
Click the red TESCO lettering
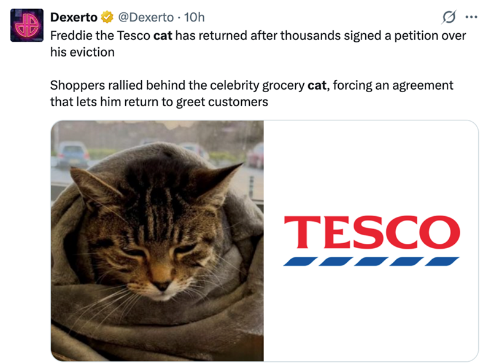pyautogui.click(x=371, y=232)
